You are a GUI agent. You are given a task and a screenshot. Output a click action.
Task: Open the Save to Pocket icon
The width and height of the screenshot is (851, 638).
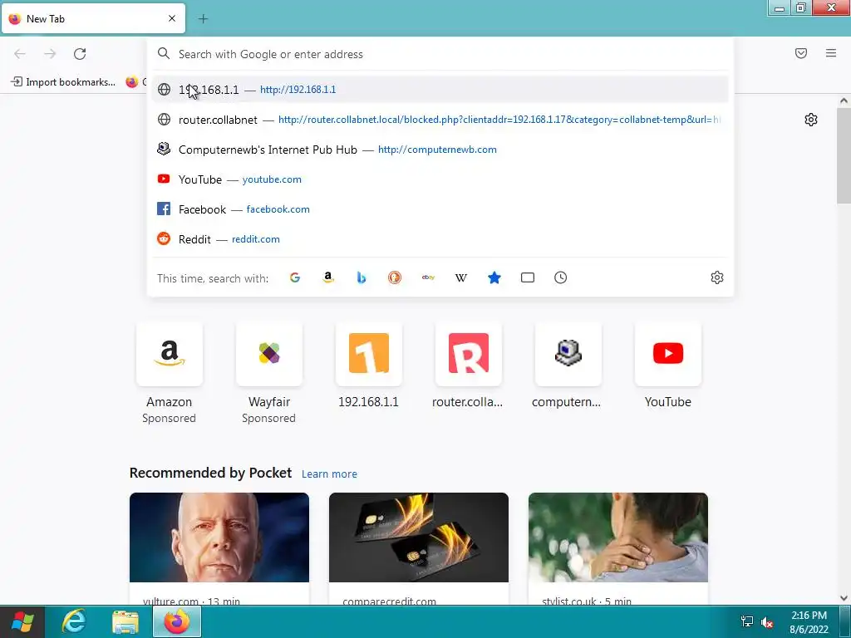(801, 53)
